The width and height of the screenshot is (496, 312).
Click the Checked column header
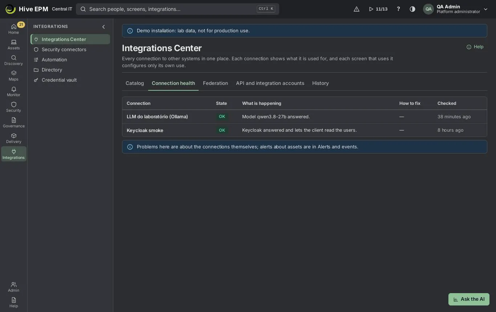click(447, 103)
